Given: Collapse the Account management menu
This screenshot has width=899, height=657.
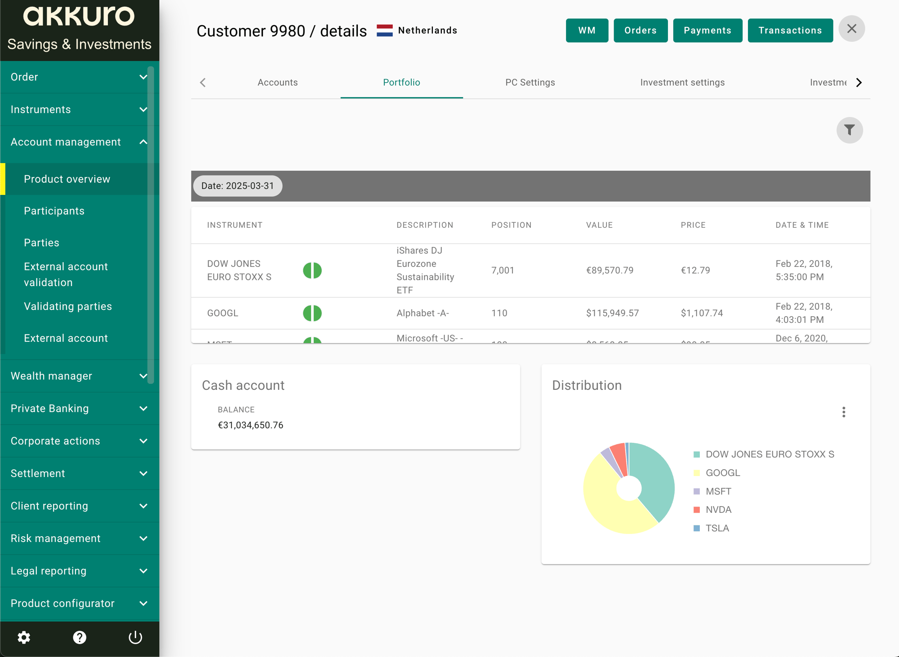Looking at the screenshot, I should 80,142.
